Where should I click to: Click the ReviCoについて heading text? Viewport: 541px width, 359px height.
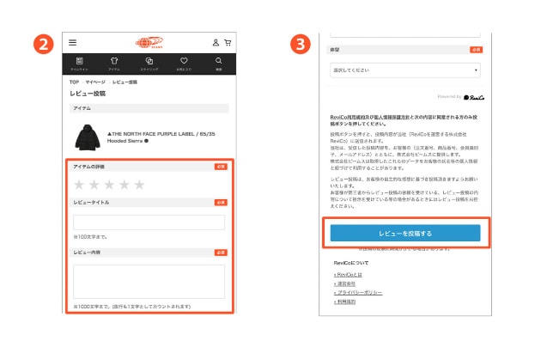pos(351,263)
